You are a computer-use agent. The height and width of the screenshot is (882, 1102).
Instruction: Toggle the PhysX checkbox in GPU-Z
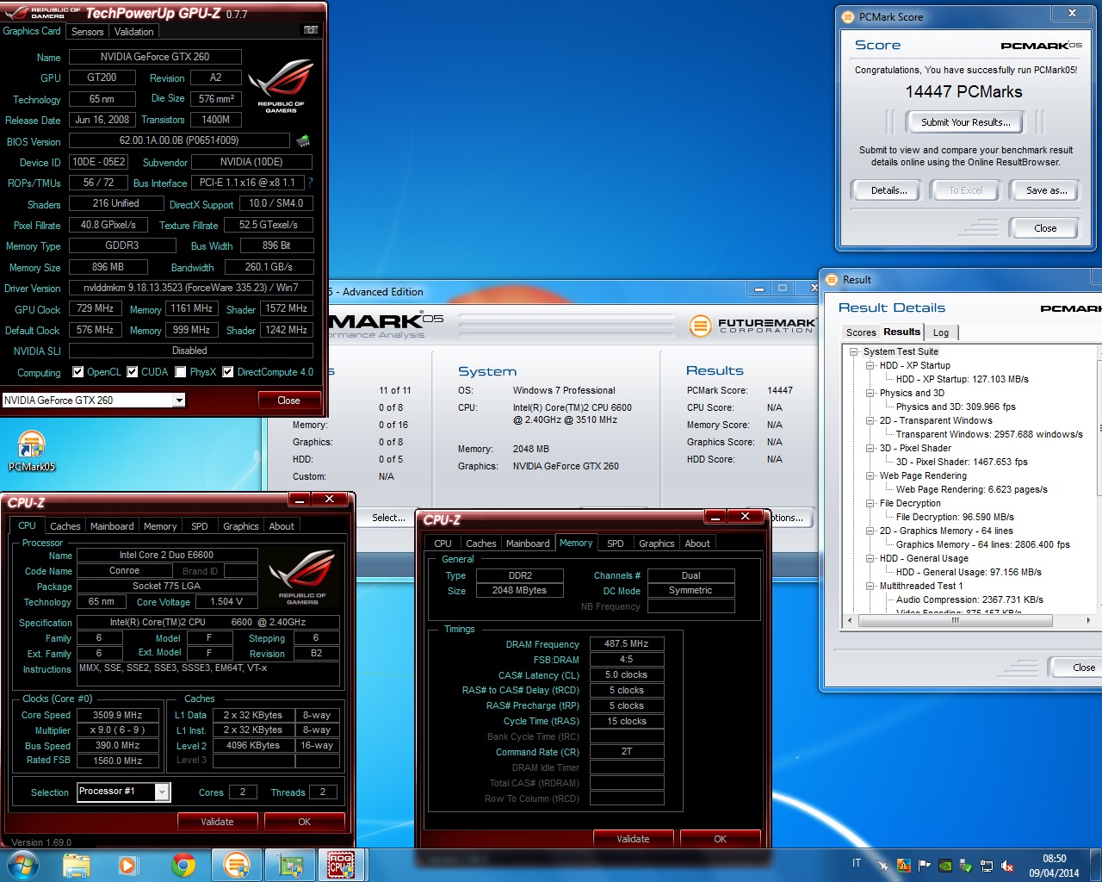(x=181, y=372)
